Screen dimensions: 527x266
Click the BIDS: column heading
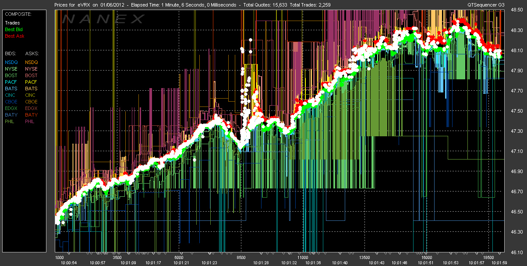(x=11, y=53)
